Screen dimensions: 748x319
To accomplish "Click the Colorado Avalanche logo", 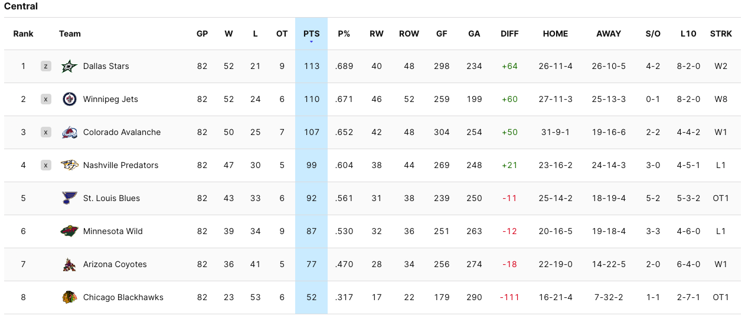I will (x=70, y=132).
